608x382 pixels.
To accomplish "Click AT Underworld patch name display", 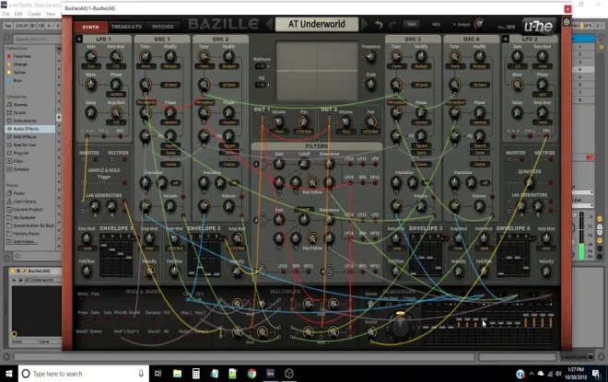I will [316, 24].
